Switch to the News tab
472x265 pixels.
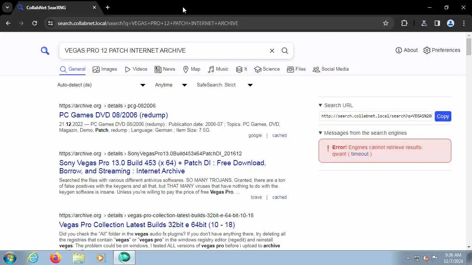(x=165, y=69)
